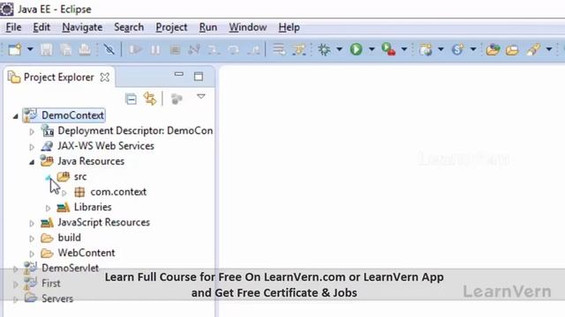The width and height of the screenshot is (565, 317).
Task: Select the src folder
Action: click(80, 176)
